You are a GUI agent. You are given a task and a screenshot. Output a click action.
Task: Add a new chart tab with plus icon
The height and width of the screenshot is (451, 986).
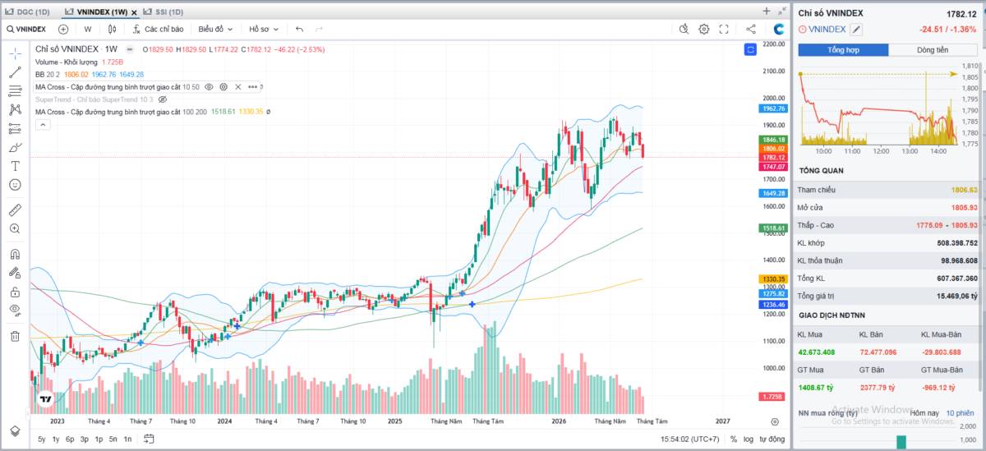[767, 11]
